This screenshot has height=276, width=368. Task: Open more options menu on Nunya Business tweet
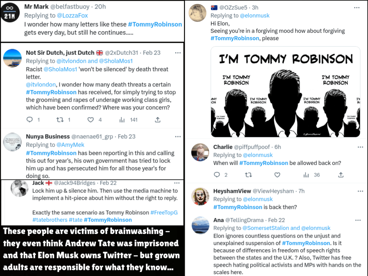coord(178,137)
